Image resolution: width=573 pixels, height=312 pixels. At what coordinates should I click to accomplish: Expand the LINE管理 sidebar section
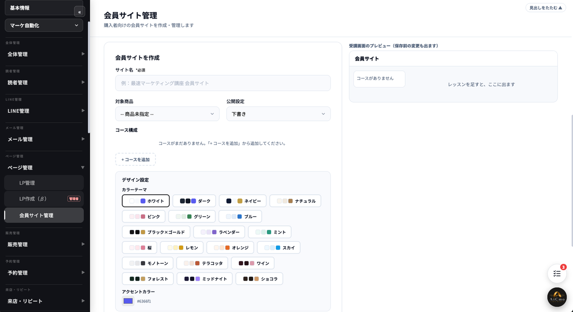pyautogui.click(x=45, y=111)
